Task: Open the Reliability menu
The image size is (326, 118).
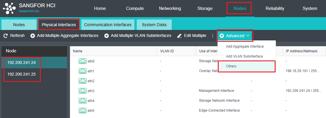Action: 275,8
